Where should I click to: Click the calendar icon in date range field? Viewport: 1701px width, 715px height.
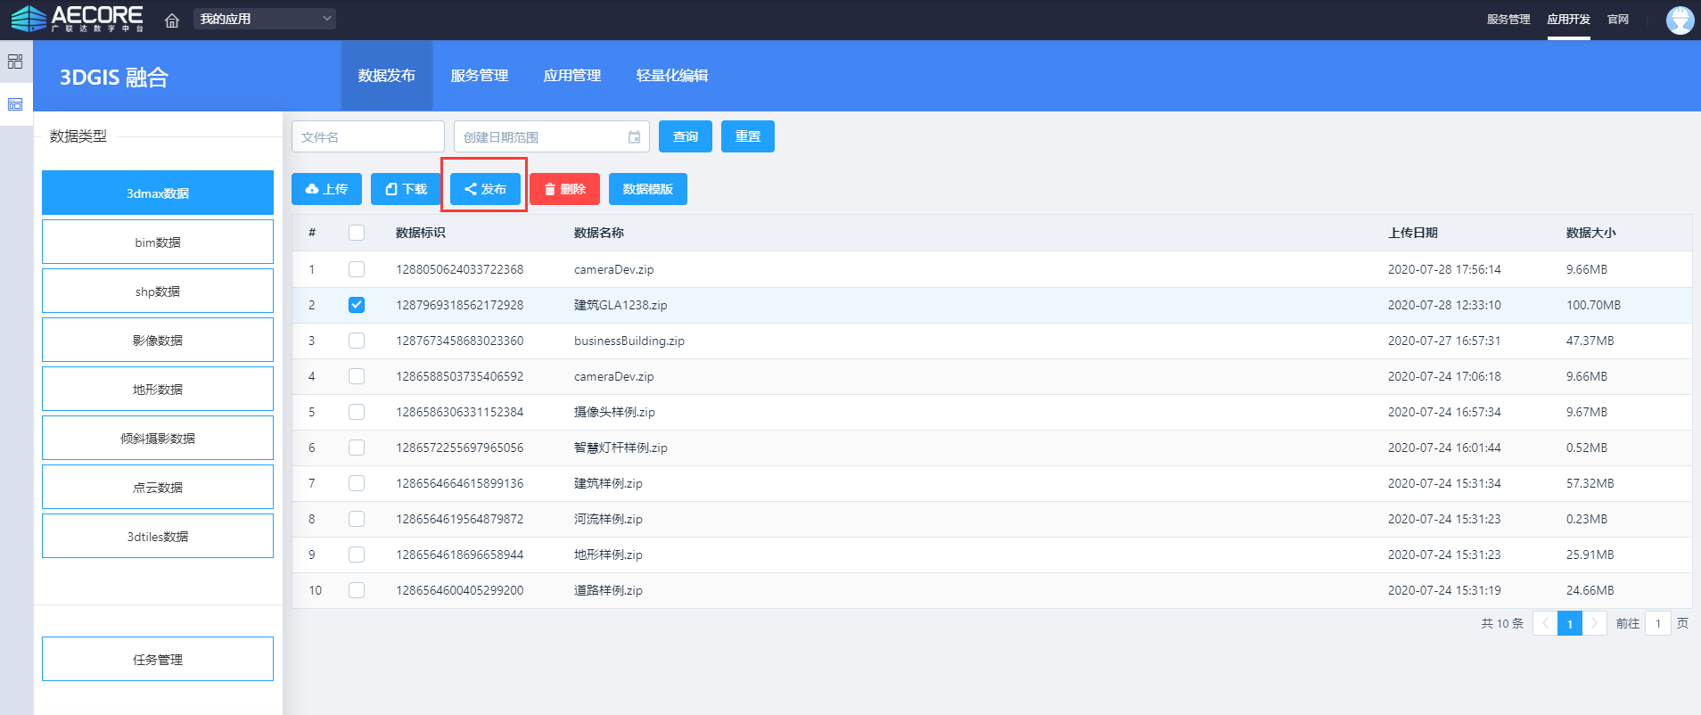(x=634, y=137)
